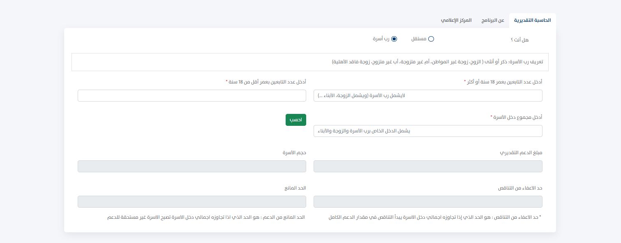
Task: Open the المركز الإعلامي tab
Action: coord(456,20)
